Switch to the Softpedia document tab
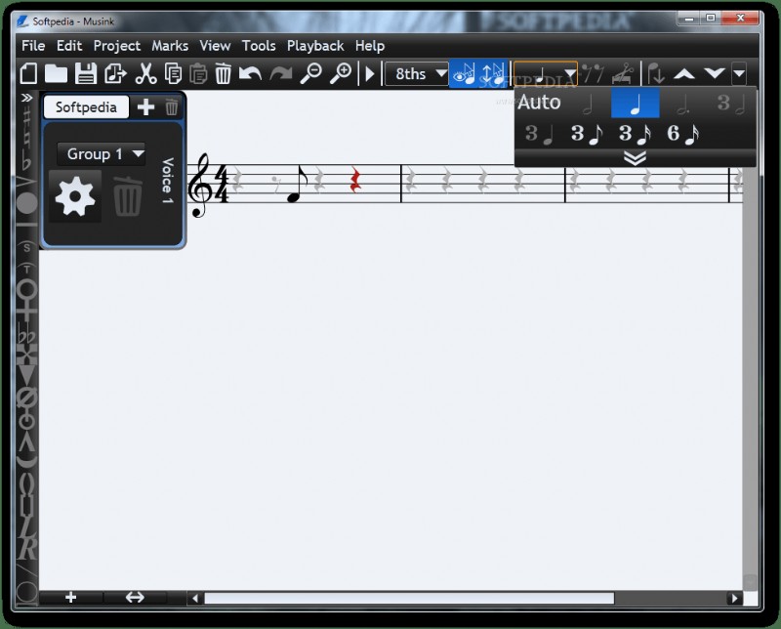 (x=86, y=106)
